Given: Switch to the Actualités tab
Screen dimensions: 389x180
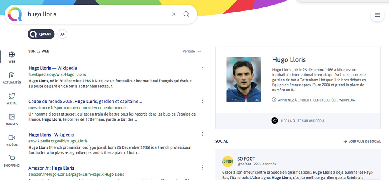Looking at the screenshot, I should [x=12, y=78].
